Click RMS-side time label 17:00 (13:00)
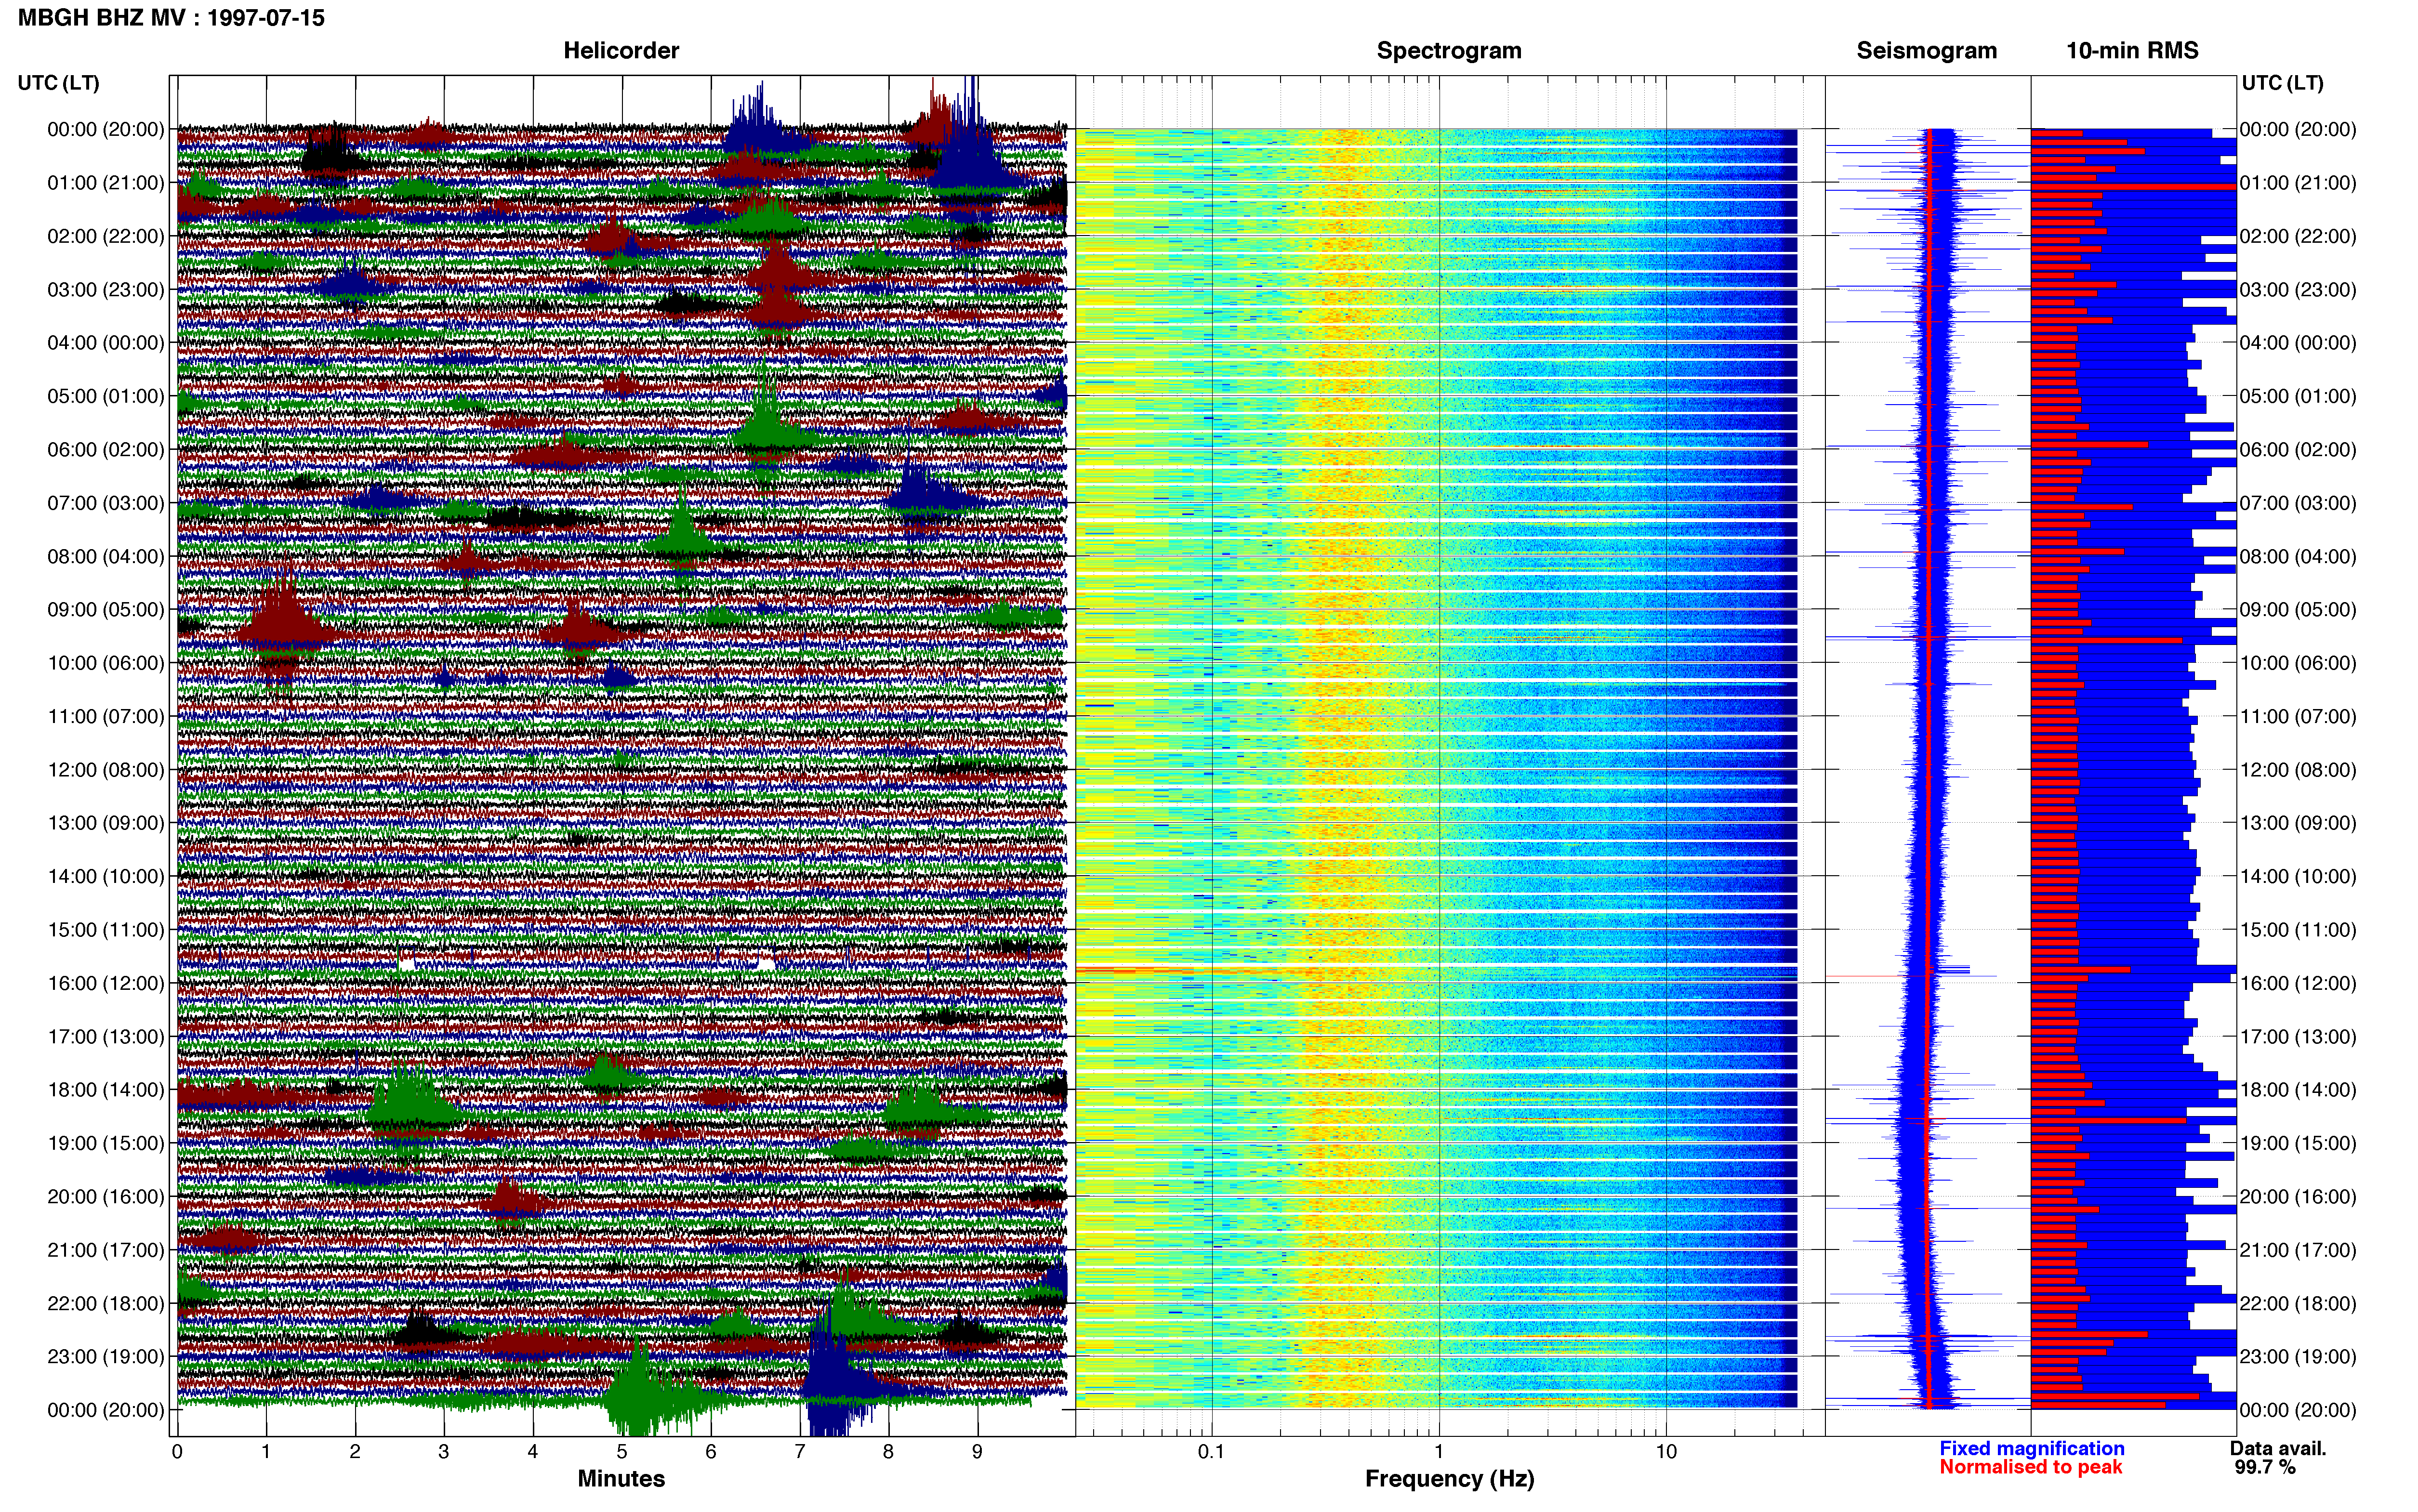Image resolution: width=2418 pixels, height=1512 pixels. click(x=2298, y=1037)
